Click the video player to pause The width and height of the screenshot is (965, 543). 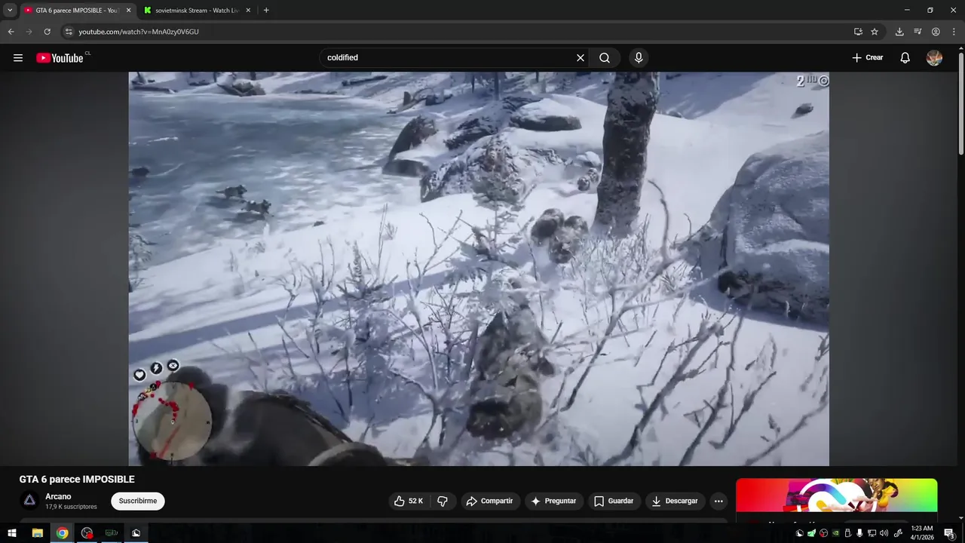[x=479, y=268]
